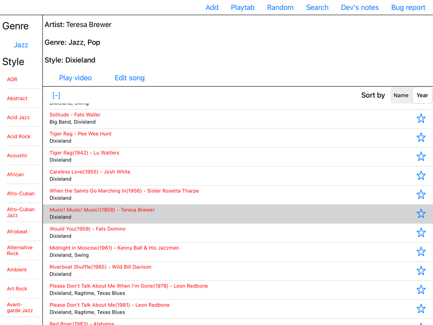Open Search from top navigation
433x325 pixels.
(317, 7)
